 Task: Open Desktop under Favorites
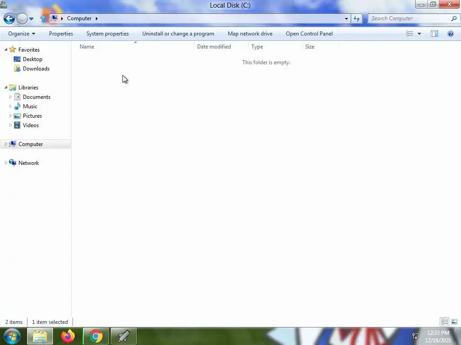(32, 59)
